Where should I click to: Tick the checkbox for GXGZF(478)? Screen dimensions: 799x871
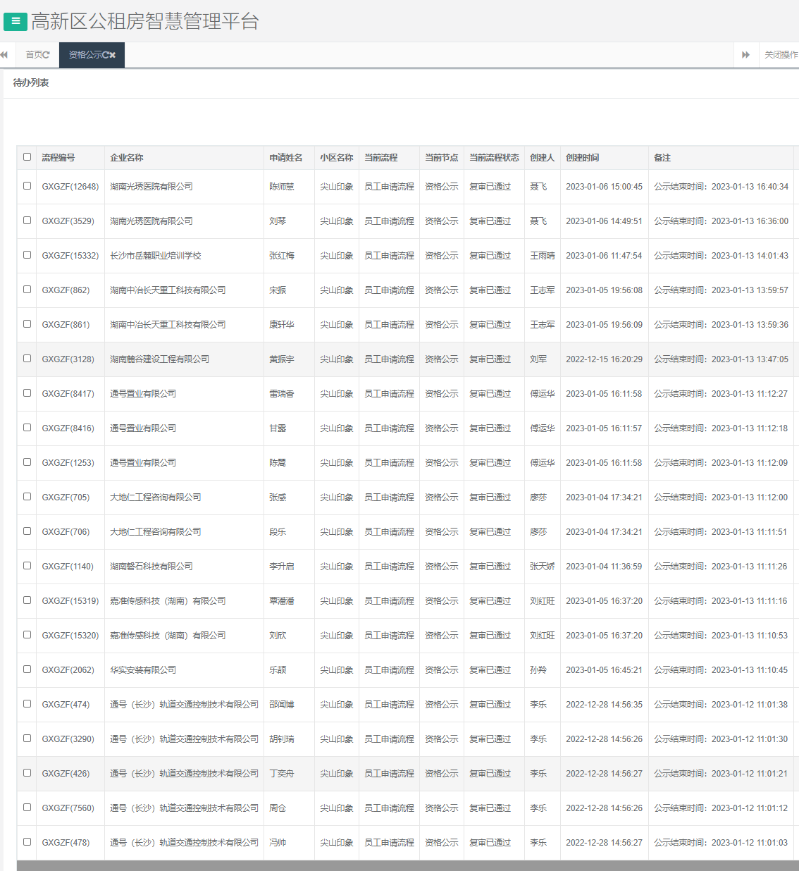27,842
